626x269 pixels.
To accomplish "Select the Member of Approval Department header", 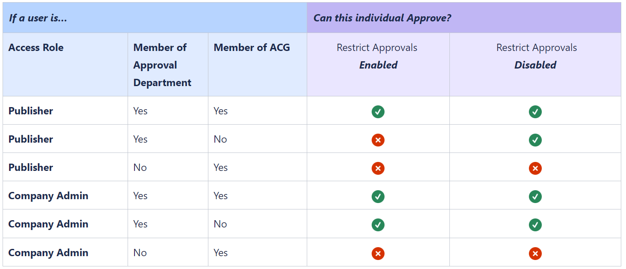I will point(162,65).
